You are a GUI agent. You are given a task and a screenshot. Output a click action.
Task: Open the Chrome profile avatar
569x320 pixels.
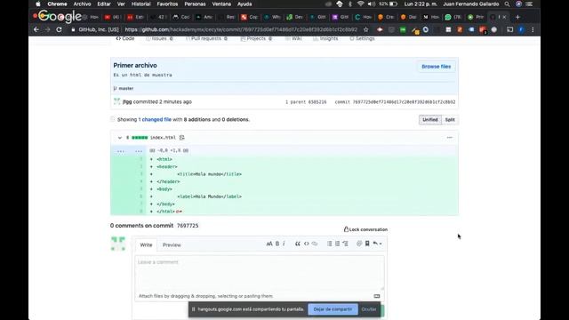pos(521,29)
